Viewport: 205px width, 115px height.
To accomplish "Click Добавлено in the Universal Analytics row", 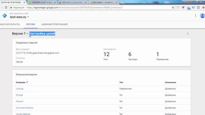I will click(x=170, y=108).
